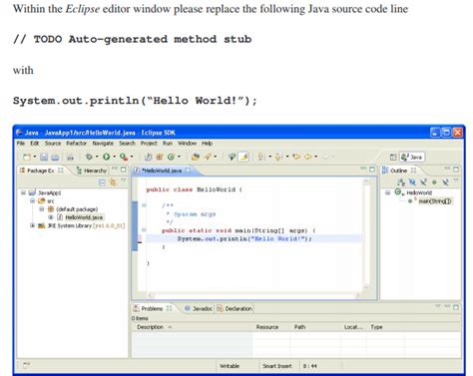The image size is (473, 376).
Task: Open the New Java Class dropdown arrow
Action: (x=179, y=157)
